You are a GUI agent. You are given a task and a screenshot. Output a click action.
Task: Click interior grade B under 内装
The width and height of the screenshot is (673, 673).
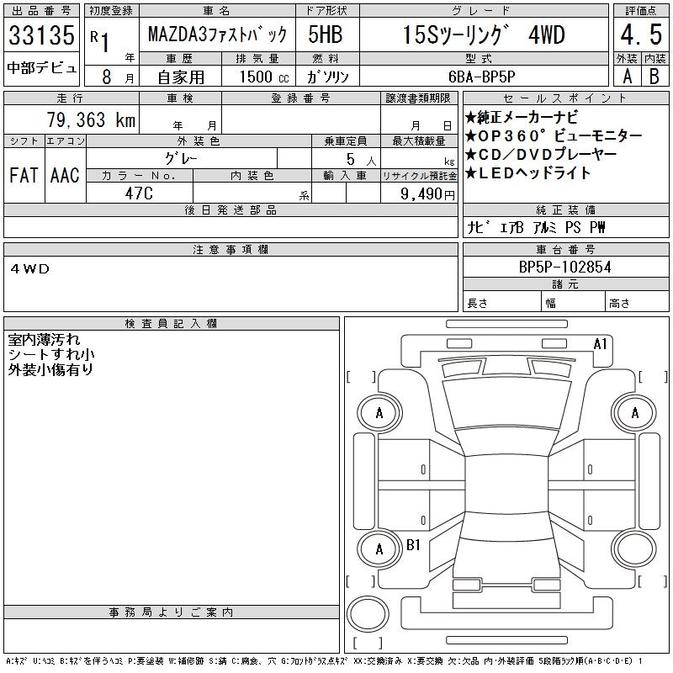[654, 77]
